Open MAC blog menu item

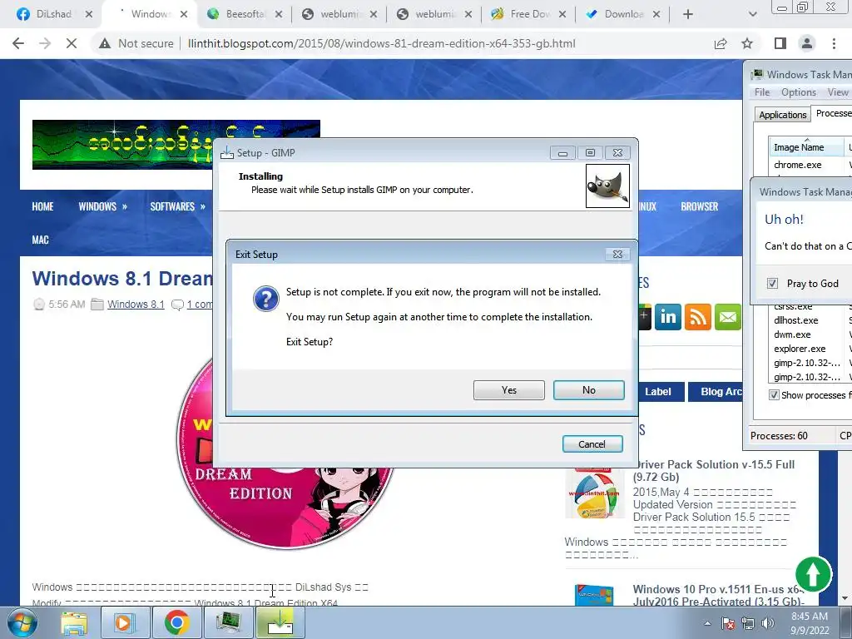tap(40, 240)
